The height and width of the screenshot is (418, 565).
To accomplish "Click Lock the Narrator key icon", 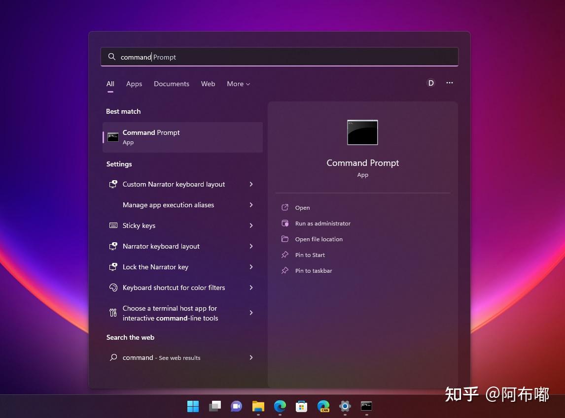I will [x=113, y=267].
